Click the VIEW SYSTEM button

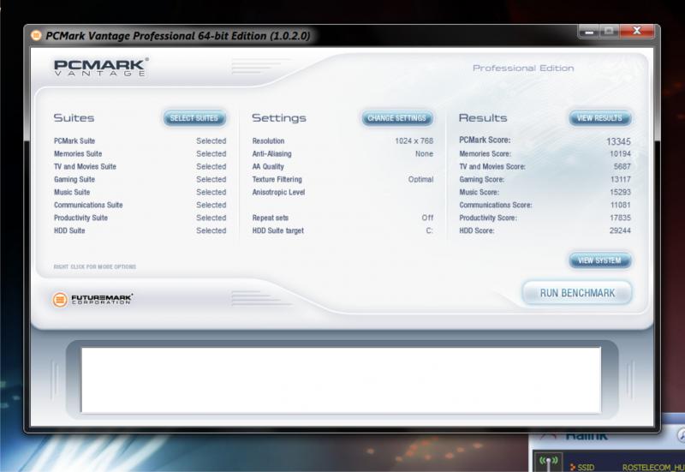599,260
